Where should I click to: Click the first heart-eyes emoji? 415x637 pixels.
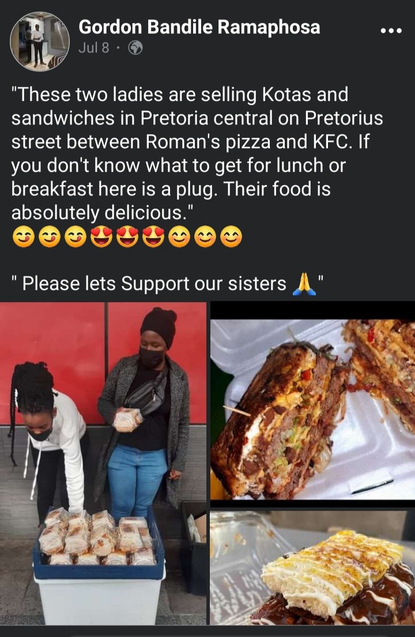(x=101, y=237)
